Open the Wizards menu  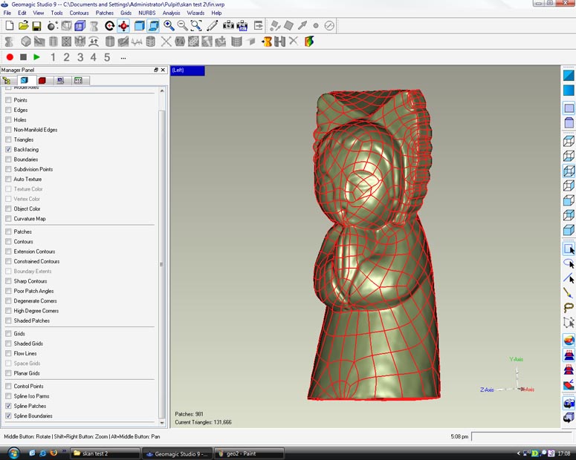(195, 13)
